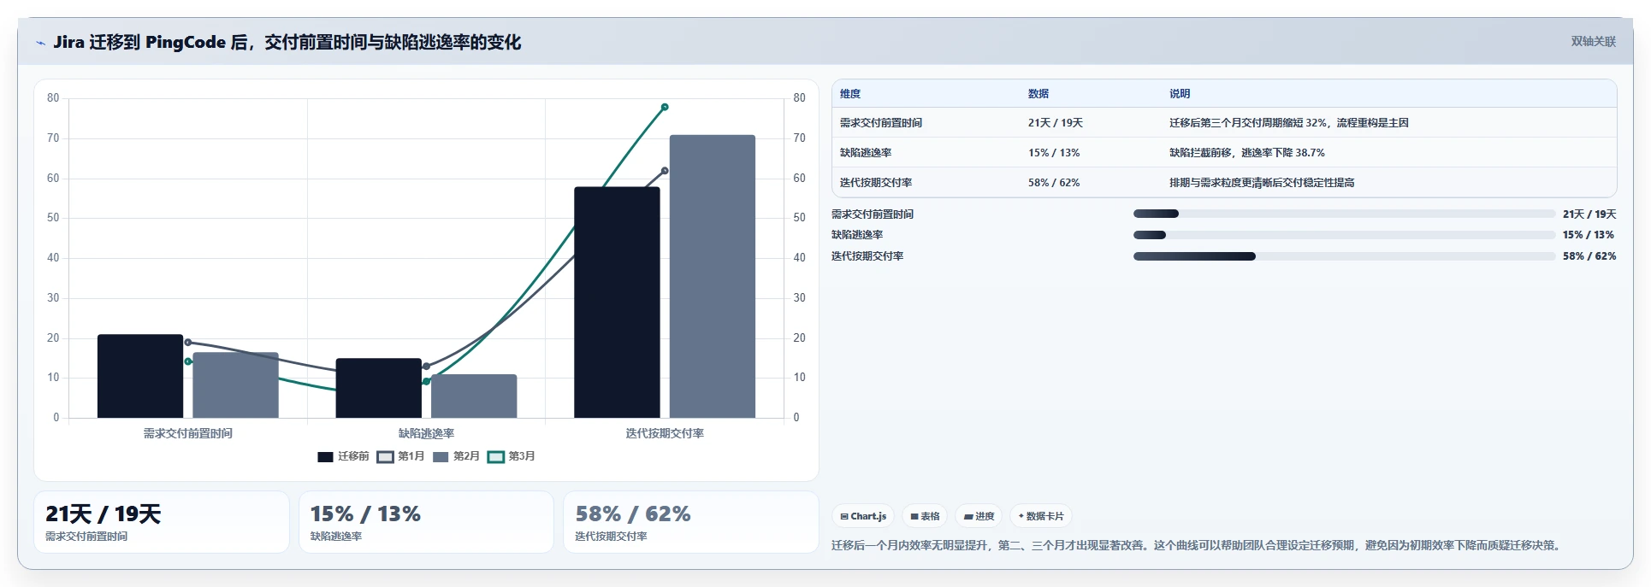Click the 维度 column header
Viewport: 1651px width, 587px height.
[x=850, y=94]
